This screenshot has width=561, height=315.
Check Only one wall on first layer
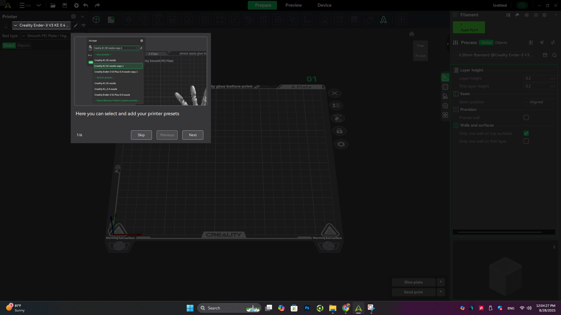click(x=526, y=141)
